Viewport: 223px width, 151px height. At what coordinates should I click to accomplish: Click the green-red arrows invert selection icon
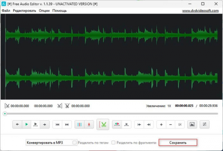coord(117,124)
